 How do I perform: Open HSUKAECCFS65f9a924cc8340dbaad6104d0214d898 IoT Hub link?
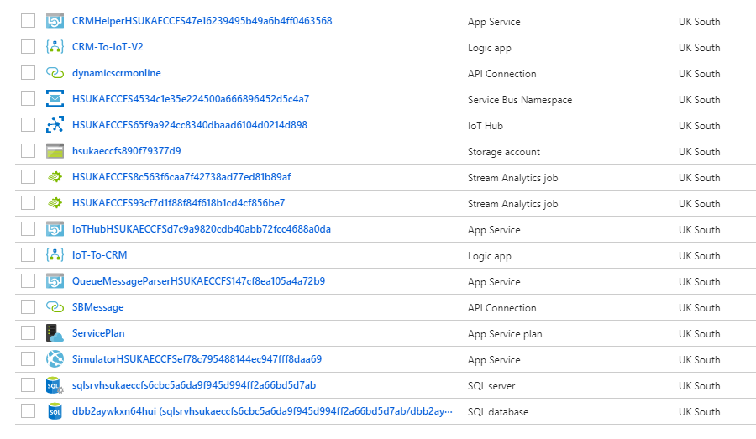pyautogui.click(x=190, y=125)
